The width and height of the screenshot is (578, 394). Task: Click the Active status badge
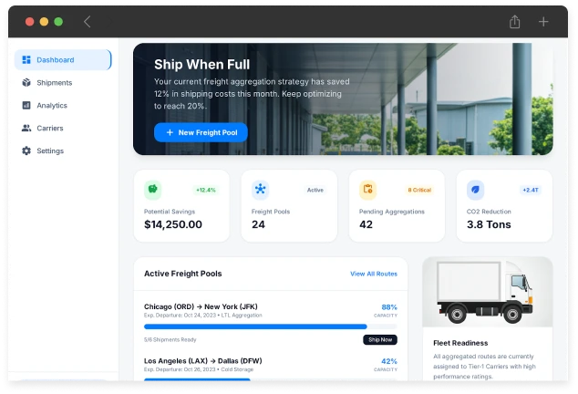(x=315, y=190)
